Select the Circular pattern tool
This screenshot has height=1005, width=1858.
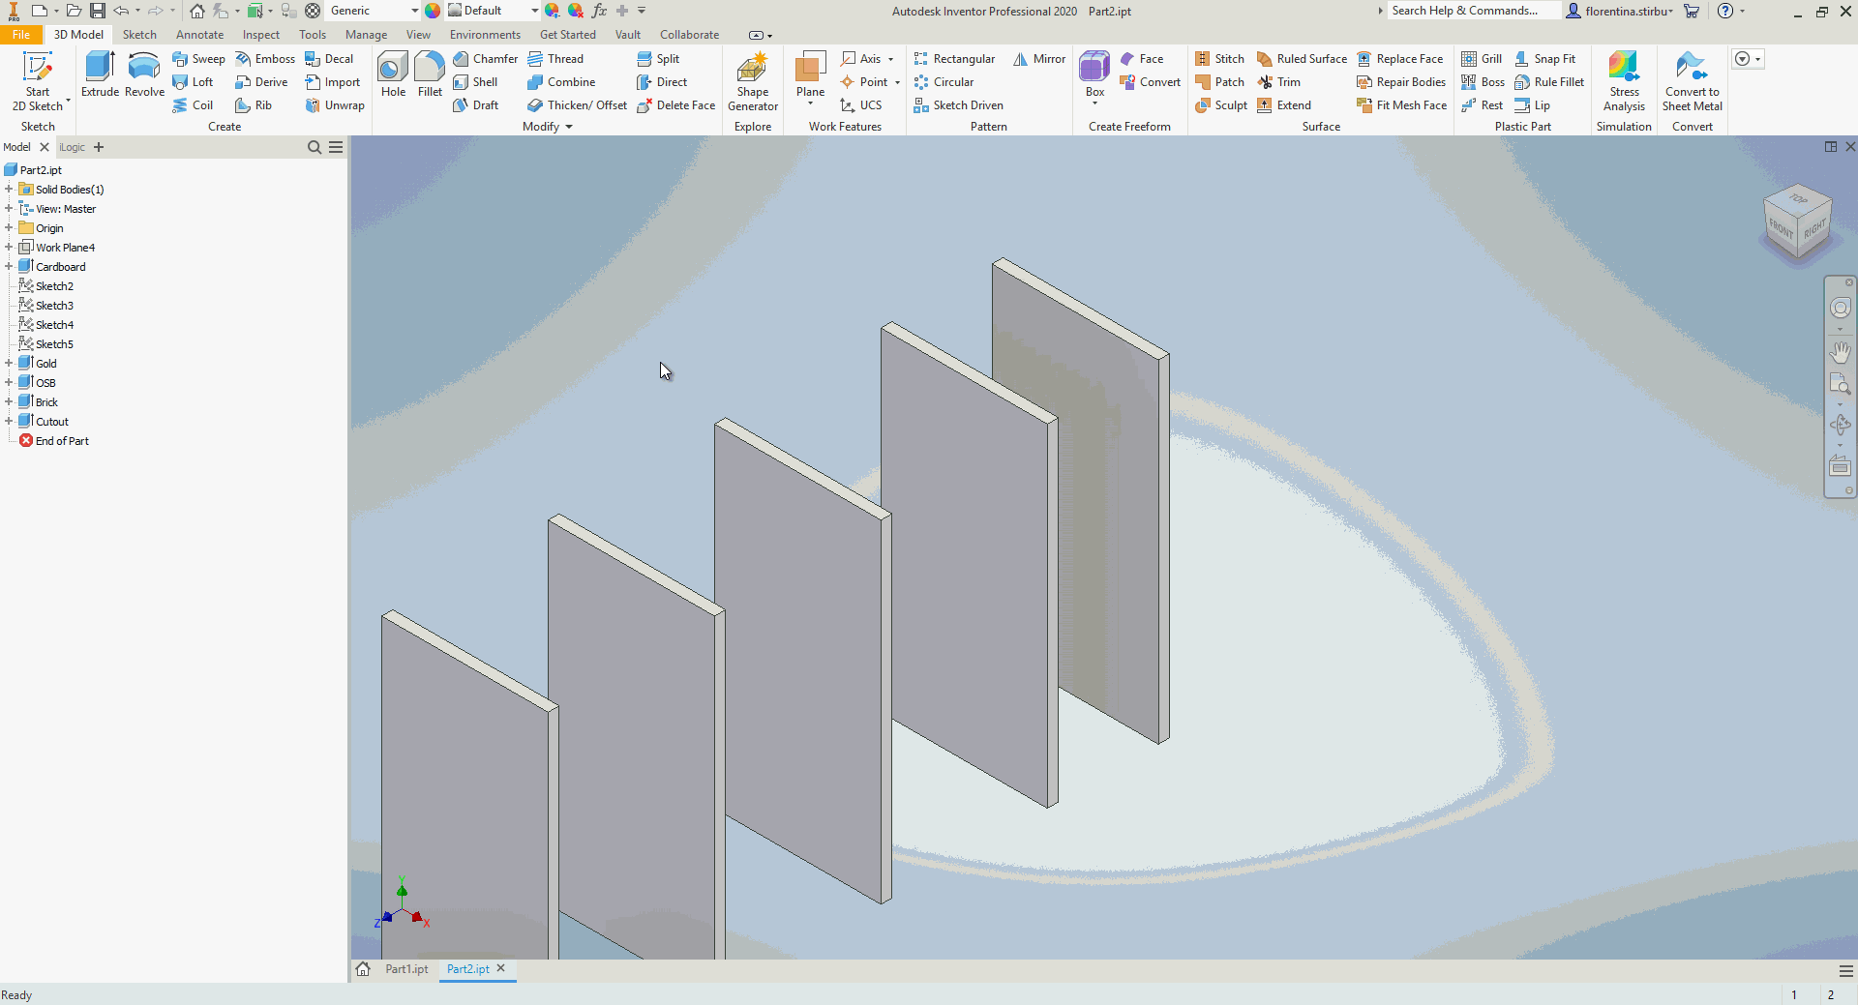tap(944, 82)
